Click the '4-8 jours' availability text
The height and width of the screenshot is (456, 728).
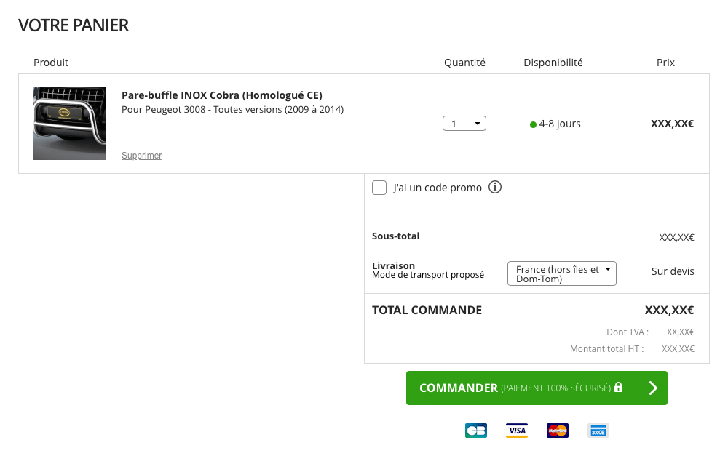tap(560, 124)
